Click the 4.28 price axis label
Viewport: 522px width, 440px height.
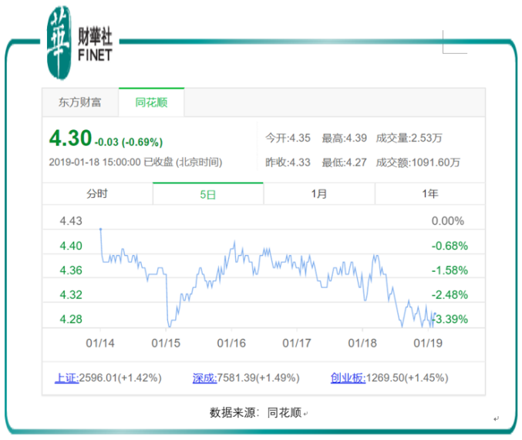[x=71, y=319]
